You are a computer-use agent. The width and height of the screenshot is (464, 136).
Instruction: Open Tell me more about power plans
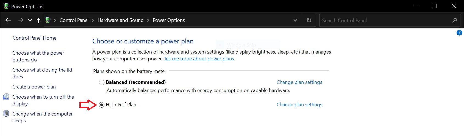pyautogui.click(x=199, y=59)
